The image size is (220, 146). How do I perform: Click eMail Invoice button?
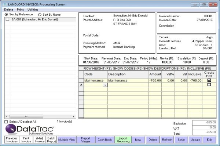(40, 140)
